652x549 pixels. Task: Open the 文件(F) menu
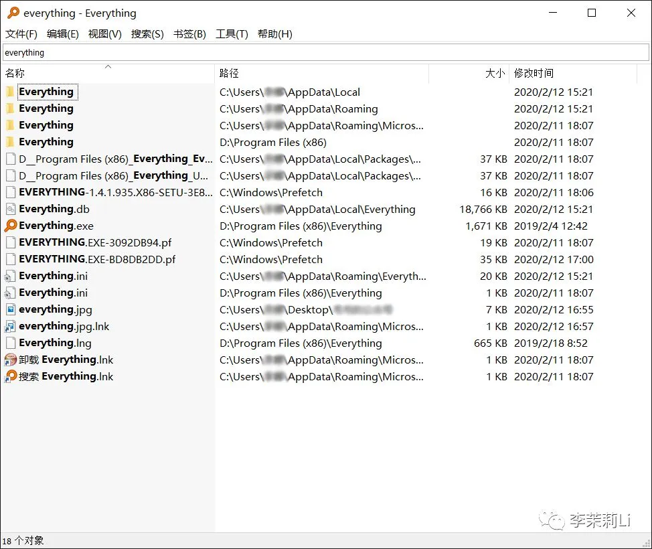point(21,34)
